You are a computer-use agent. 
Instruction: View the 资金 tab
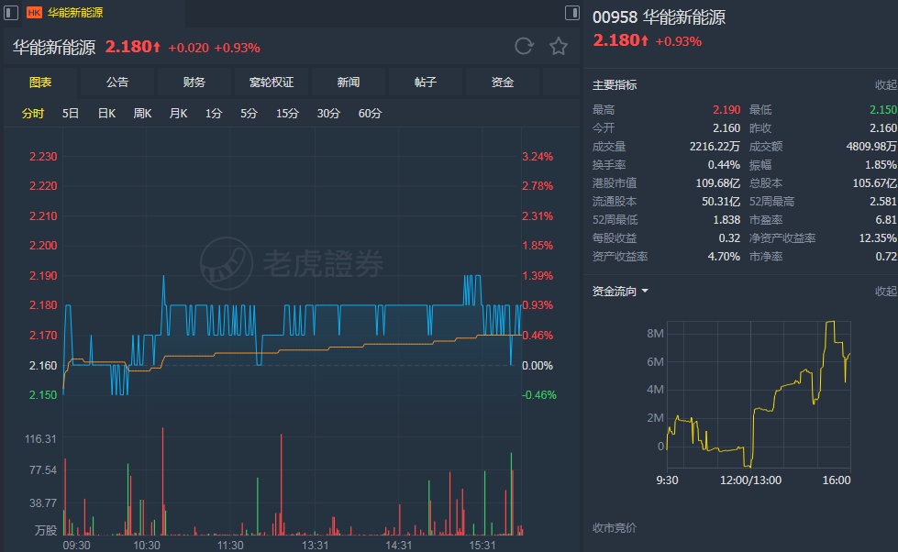(x=503, y=83)
